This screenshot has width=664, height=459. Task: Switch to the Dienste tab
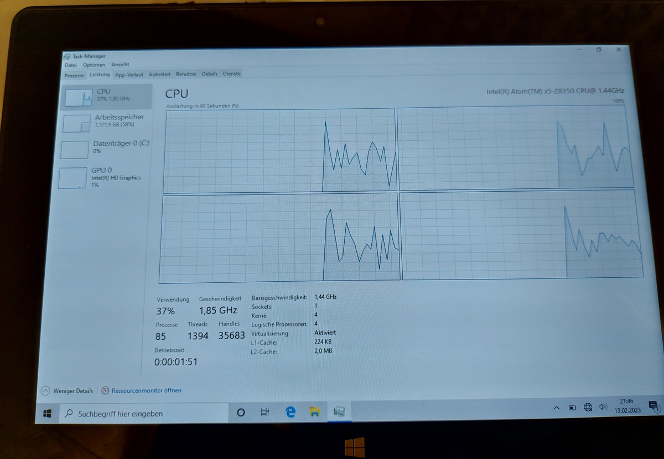pos(232,73)
